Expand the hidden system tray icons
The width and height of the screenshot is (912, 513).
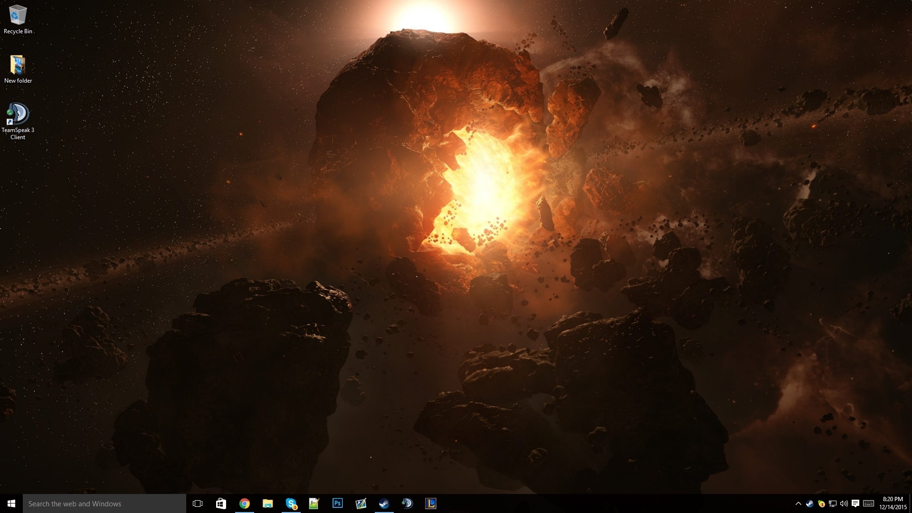tap(798, 503)
